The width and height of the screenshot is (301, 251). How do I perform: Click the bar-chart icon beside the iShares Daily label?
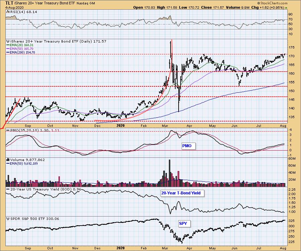8,41
